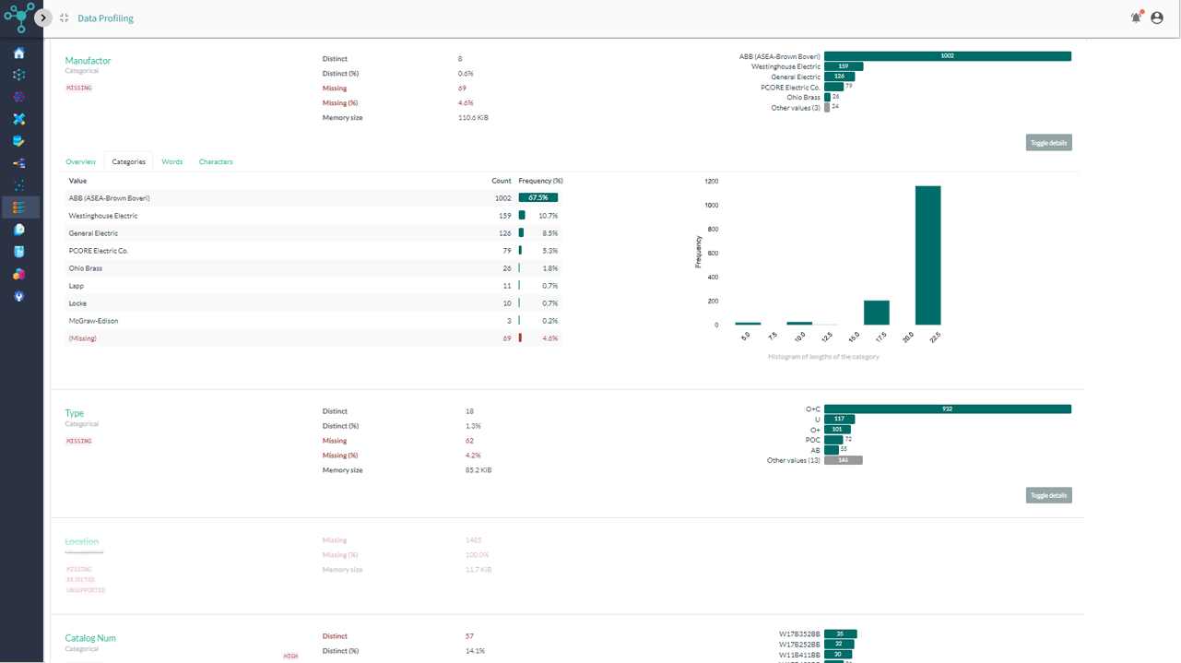Open the colored cubes icon in sidebar
The width and height of the screenshot is (1181, 663).
coord(18,274)
